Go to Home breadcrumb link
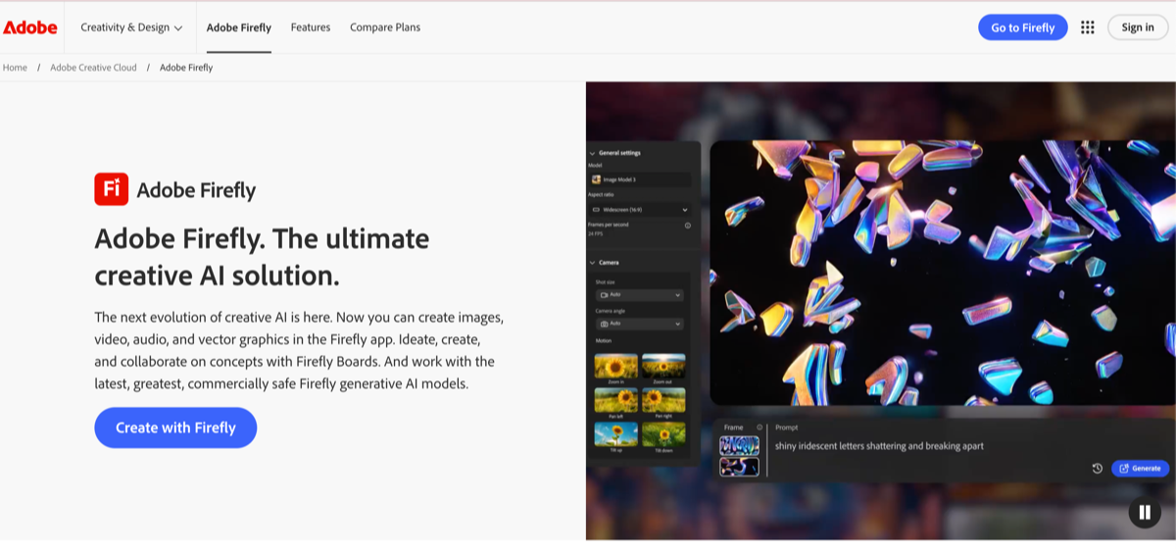The image size is (1176, 553). click(x=15, y=68)
